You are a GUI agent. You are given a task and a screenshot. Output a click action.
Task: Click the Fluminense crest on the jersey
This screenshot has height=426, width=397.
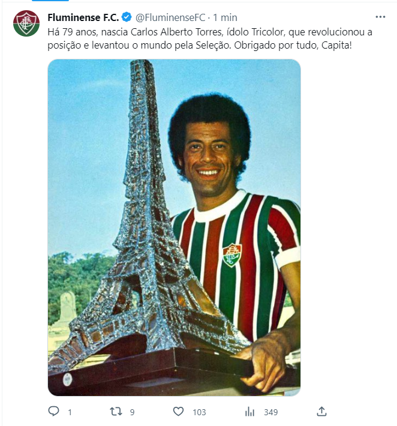(232, 255)
